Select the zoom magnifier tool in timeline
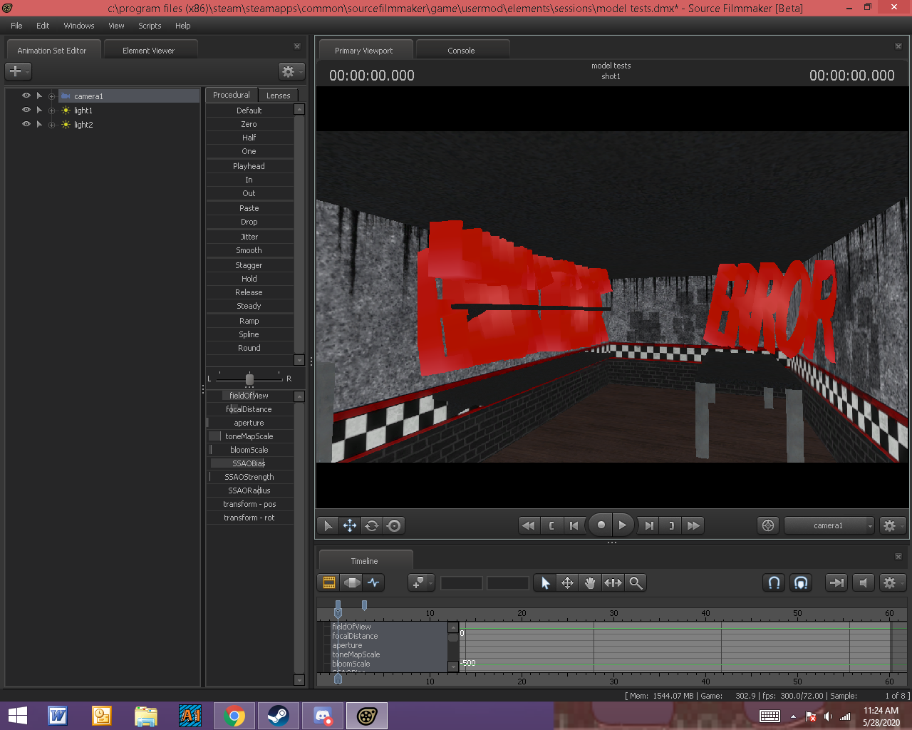This screenshot has width=912, height=730. click(x=636, y=582)
